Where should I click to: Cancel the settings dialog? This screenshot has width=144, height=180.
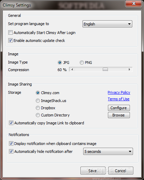pyautogui.click(x=121, y=171)
